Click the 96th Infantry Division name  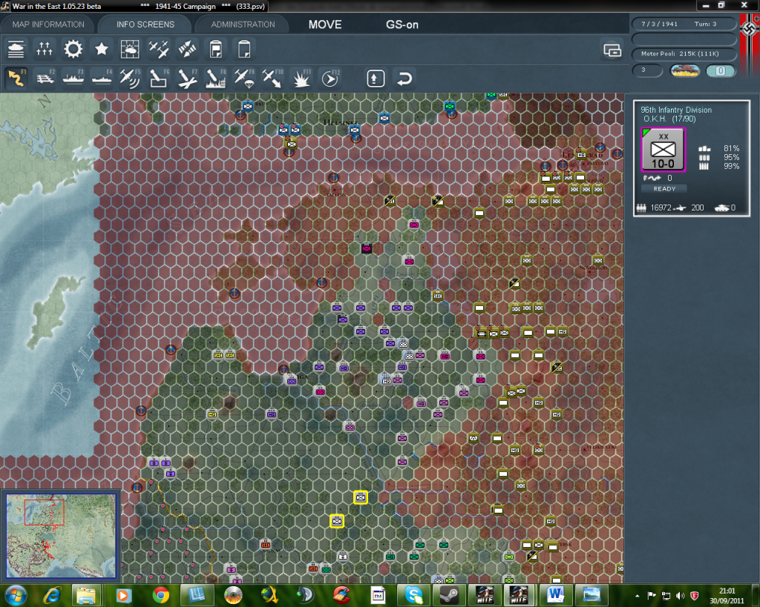click(676, 110)
